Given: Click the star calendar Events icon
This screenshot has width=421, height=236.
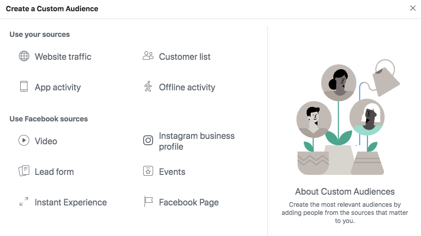Looking at the screenshot, I should coord(148,171).
